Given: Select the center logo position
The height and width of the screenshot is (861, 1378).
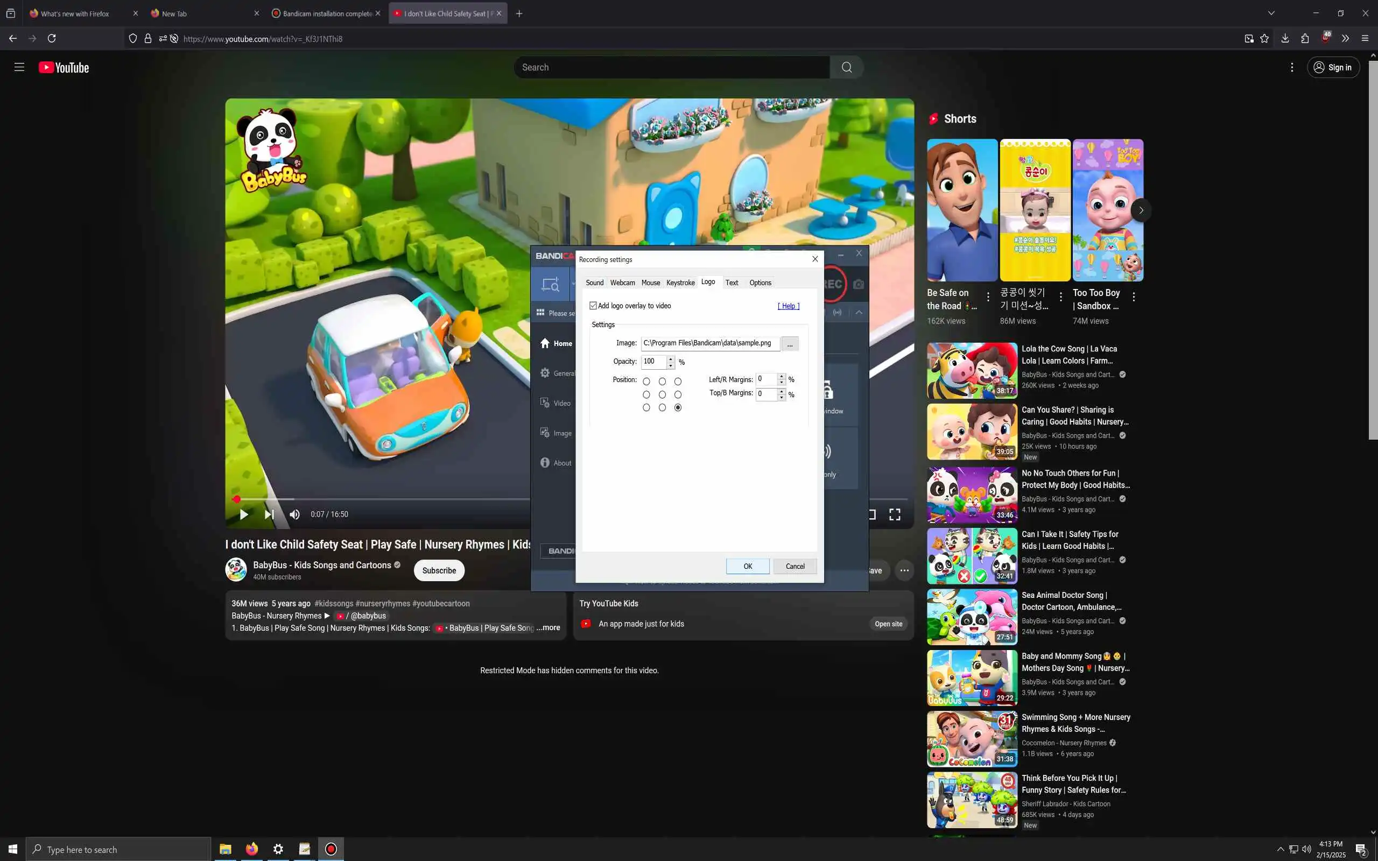Looking at the screenshot, I should tap(662, 394).
